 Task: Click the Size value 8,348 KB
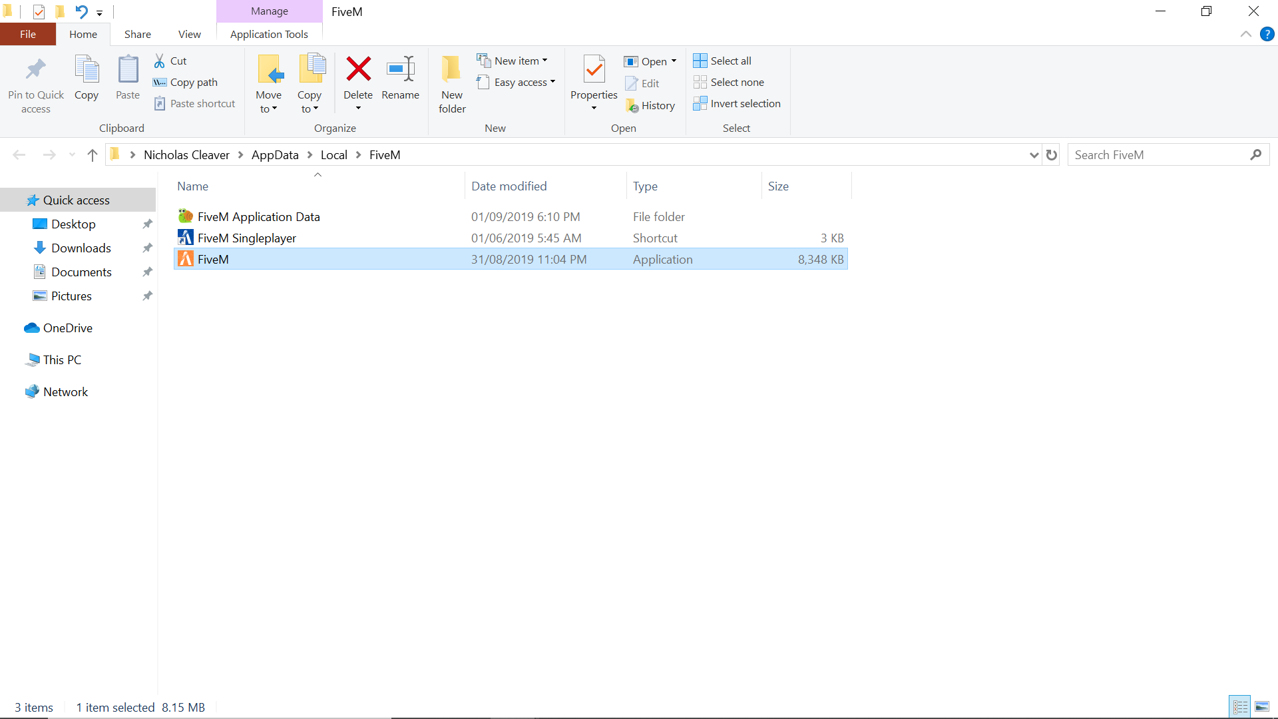point(821,260)
